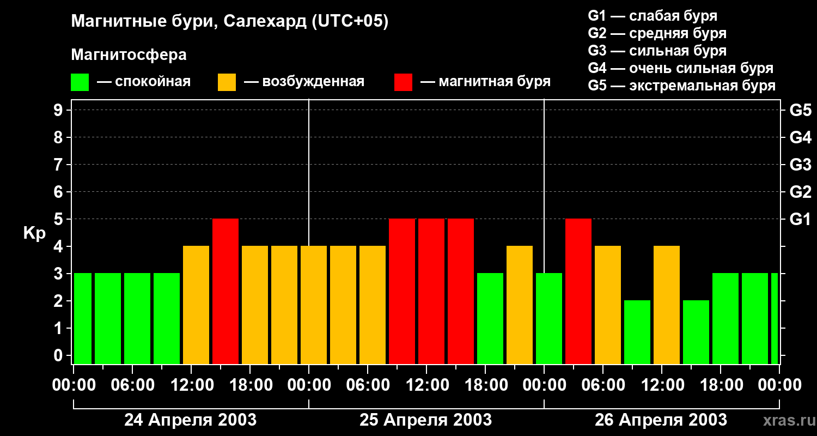The height and width of the screenshot is (436, 817).
Task: Click the orange bar at 12:00 on 24 April
Action: click(x=196, y=305)
